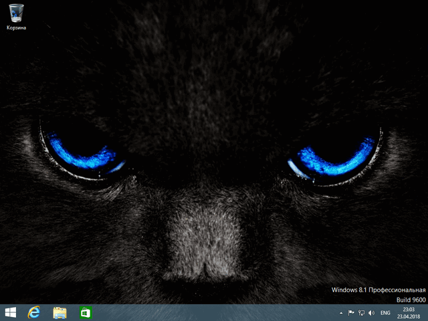The width and height of the screenshot is (428, 321).
Task: Open File Explorer from the taskbar
Action: (60, 312)
